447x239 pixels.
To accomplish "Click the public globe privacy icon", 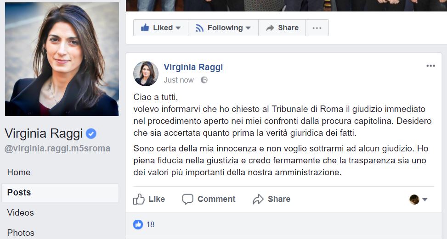I will [x=204, y=80].
